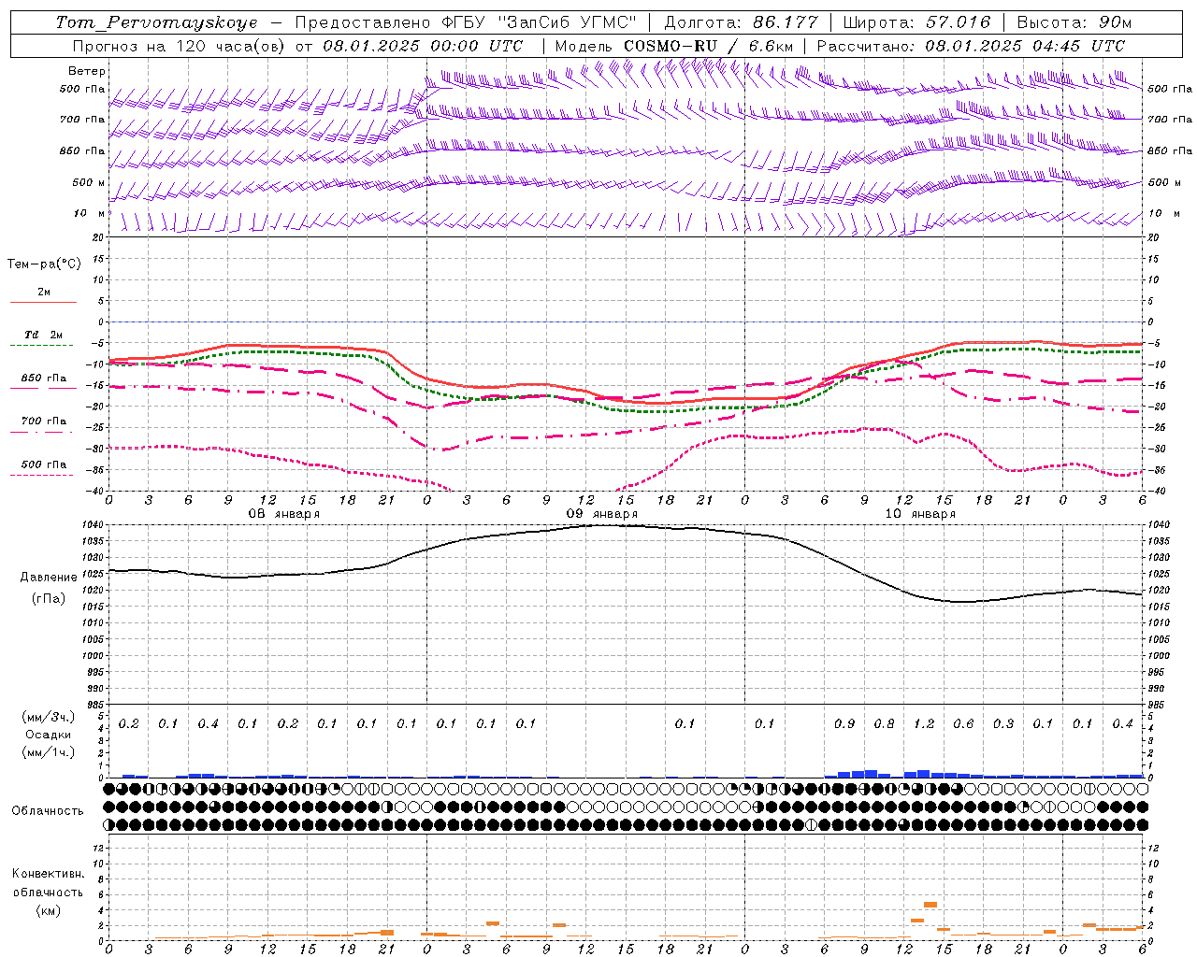Click the 0.2 precipitation value at forecast start
The height and width of the screenshot is (957, 1197).
click(x=129, y=724)
